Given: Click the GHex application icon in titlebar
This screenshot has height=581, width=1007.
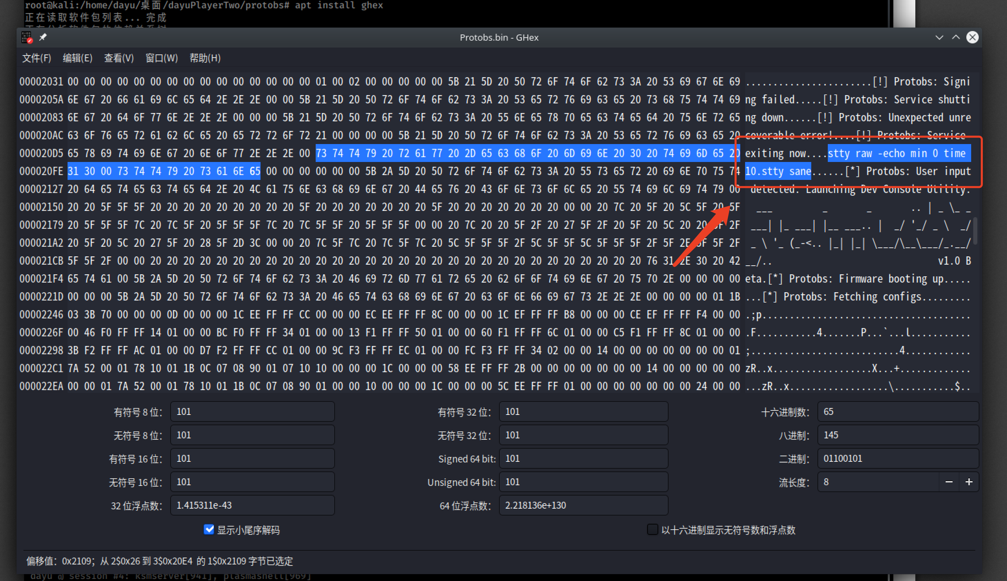Looking at the screenshot, I should tap(27, 38).
